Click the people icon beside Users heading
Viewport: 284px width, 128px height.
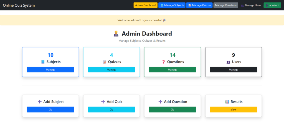pos(228,62)
